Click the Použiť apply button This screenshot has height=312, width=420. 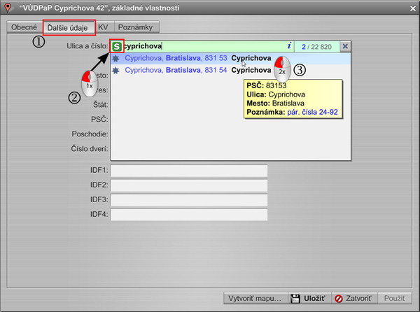[x=395, y=298]
